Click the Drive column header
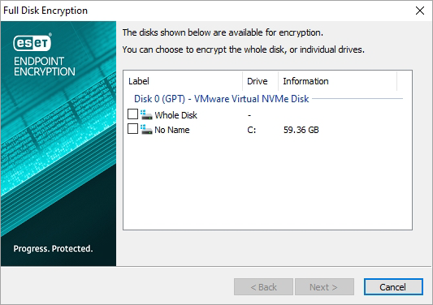Viewport: 433px width, 305px height. click(x=261, y=81)
